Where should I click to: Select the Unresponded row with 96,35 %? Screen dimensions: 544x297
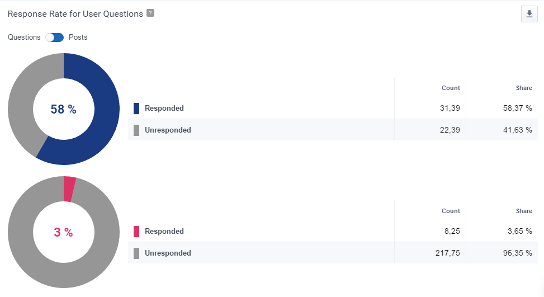[x=333, y=253]
